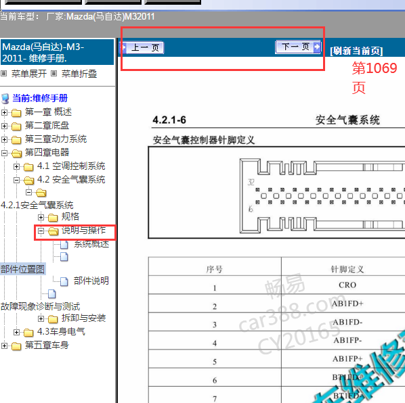Click folder icon of 4.3车身电气

click(28, 333)
